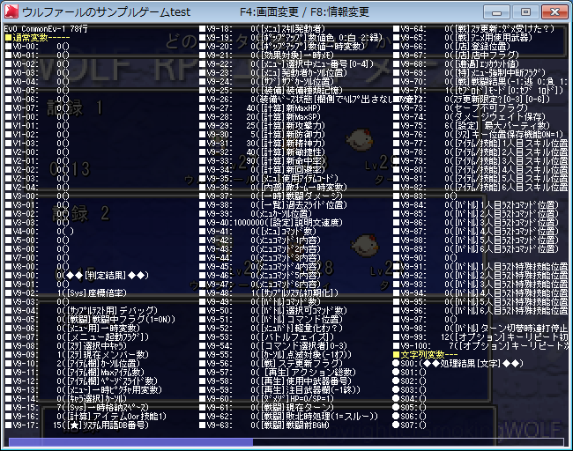The image size is (573, 451).
Task: Click the blue progress bar at bottom
Action: 130,442
